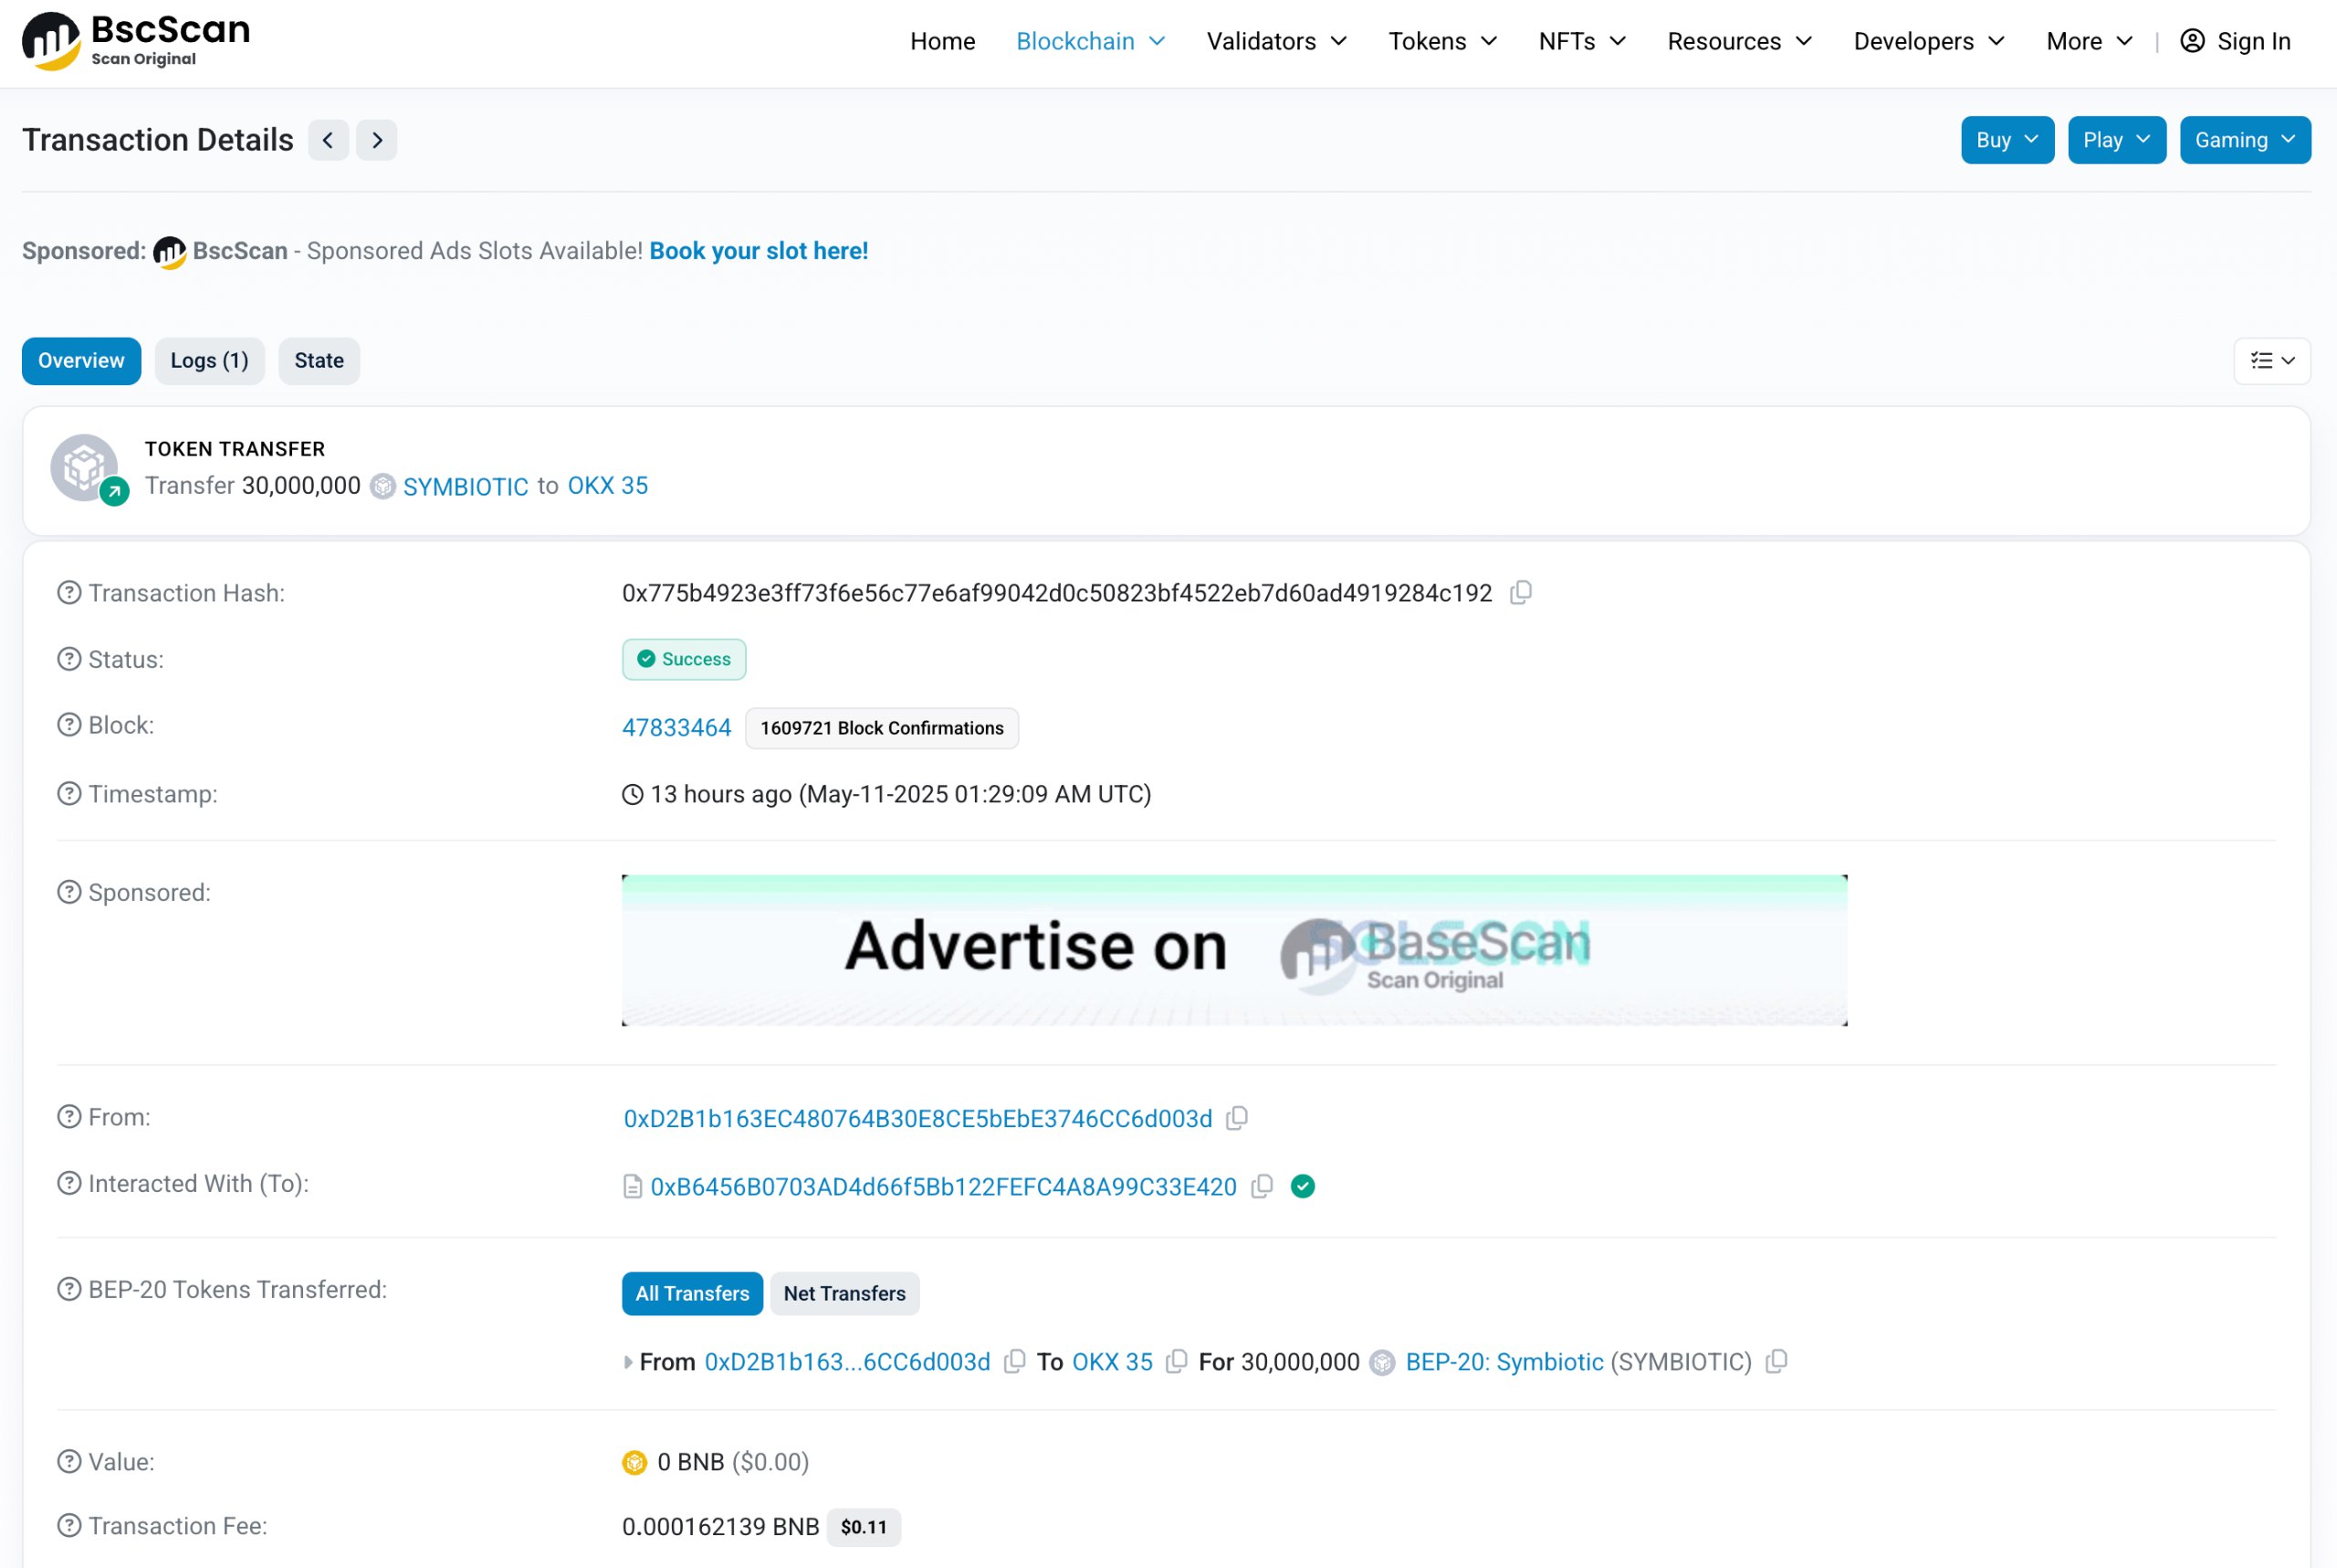Open the Tokens dropdown menu
The height and width of the screenshot is (1568, 2337).
(x=1442, y=41)
